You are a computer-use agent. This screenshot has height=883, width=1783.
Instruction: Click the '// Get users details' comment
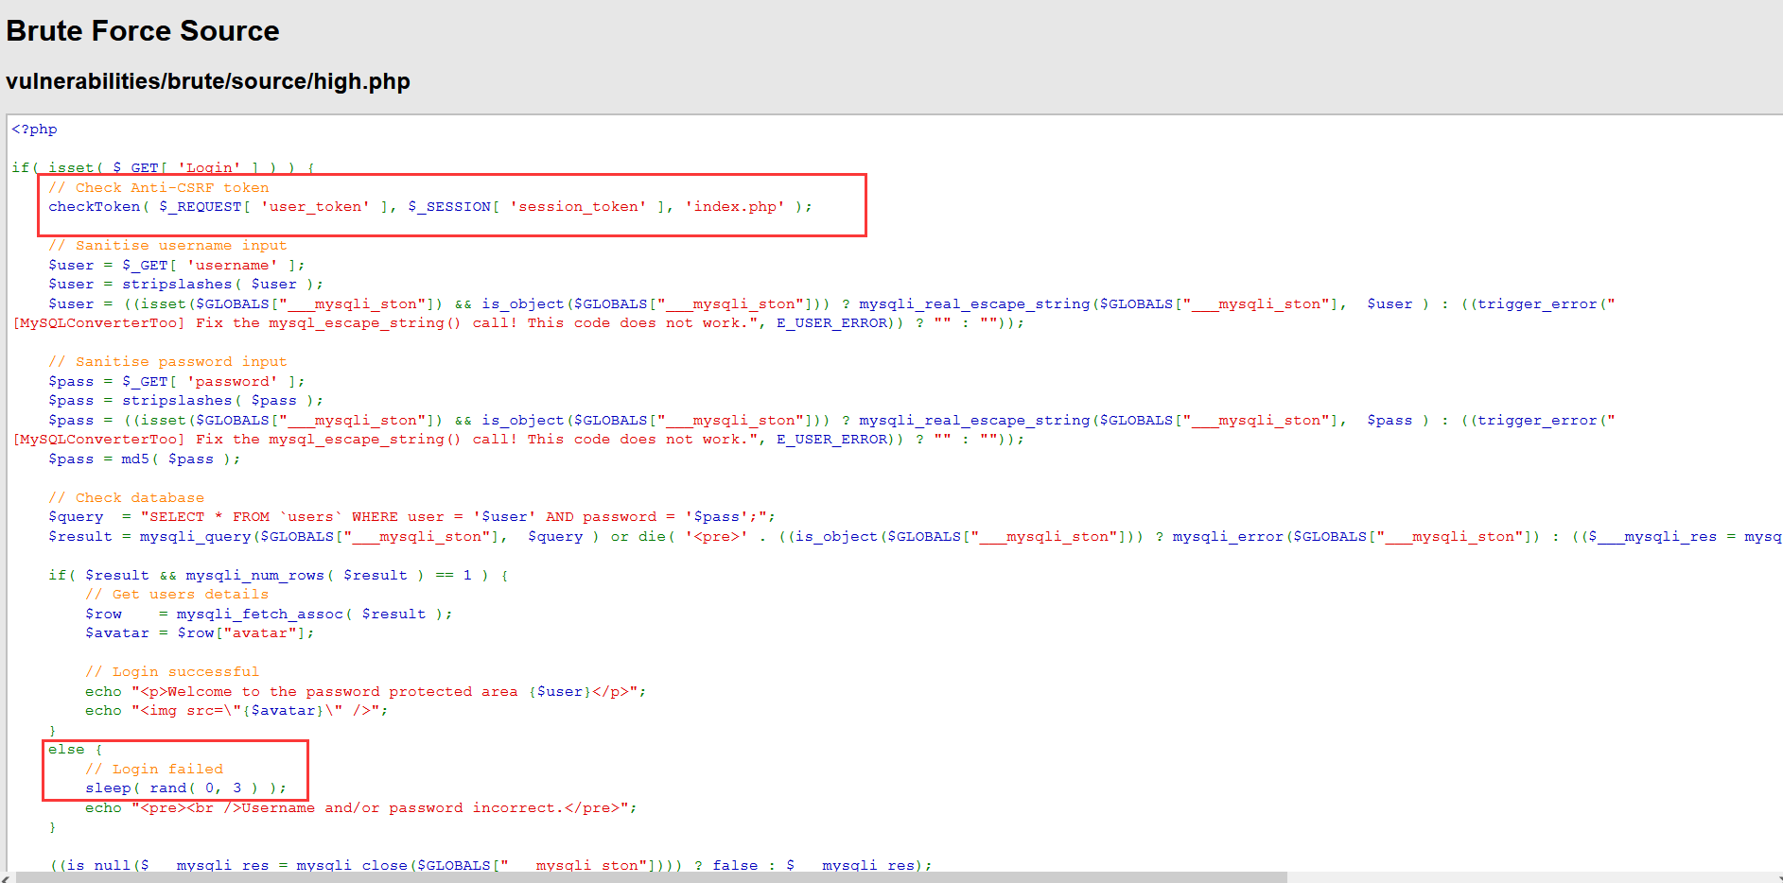(177, 595)
